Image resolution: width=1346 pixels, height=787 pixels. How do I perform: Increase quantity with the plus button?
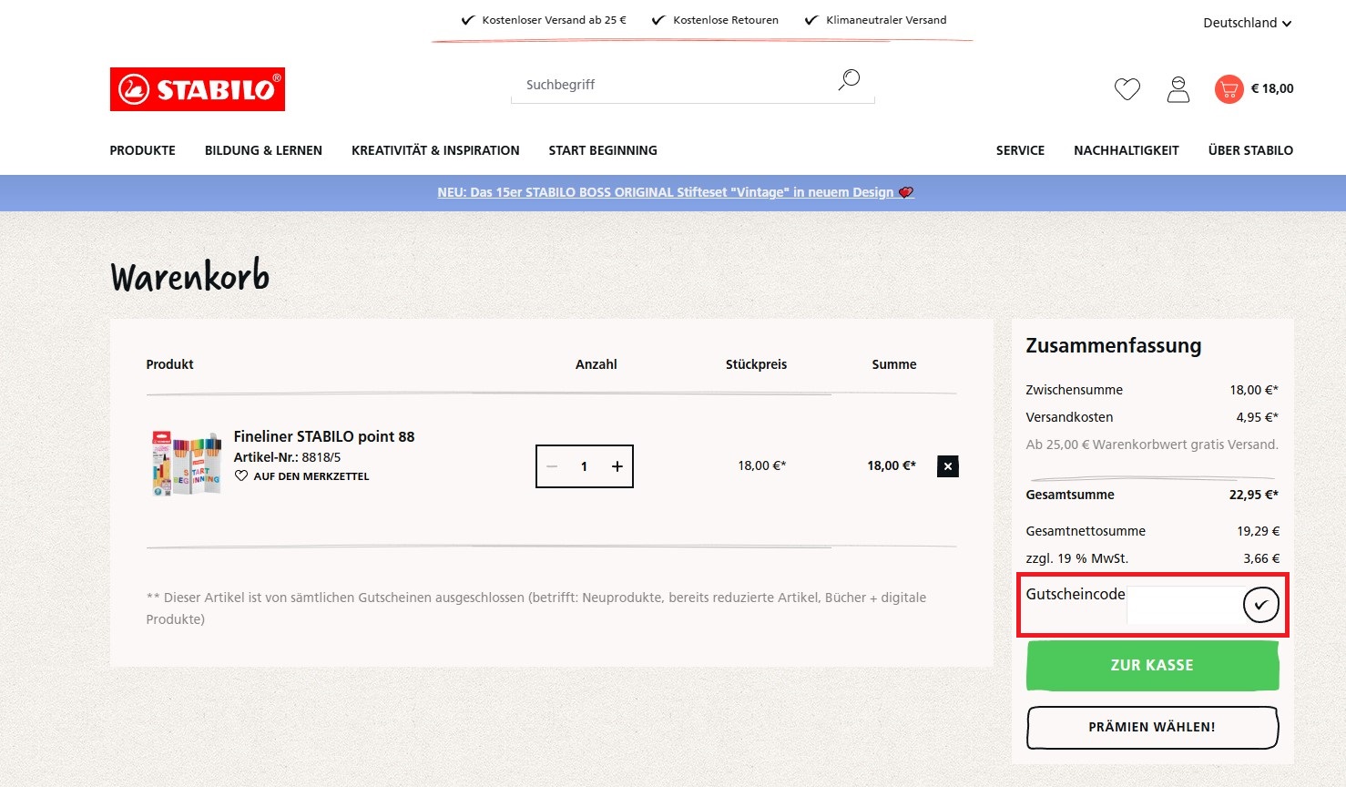[x=617, y=466]
